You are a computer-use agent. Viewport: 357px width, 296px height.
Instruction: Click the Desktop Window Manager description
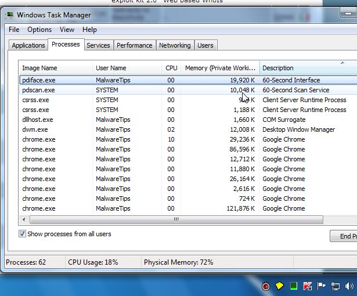point(298,129)
